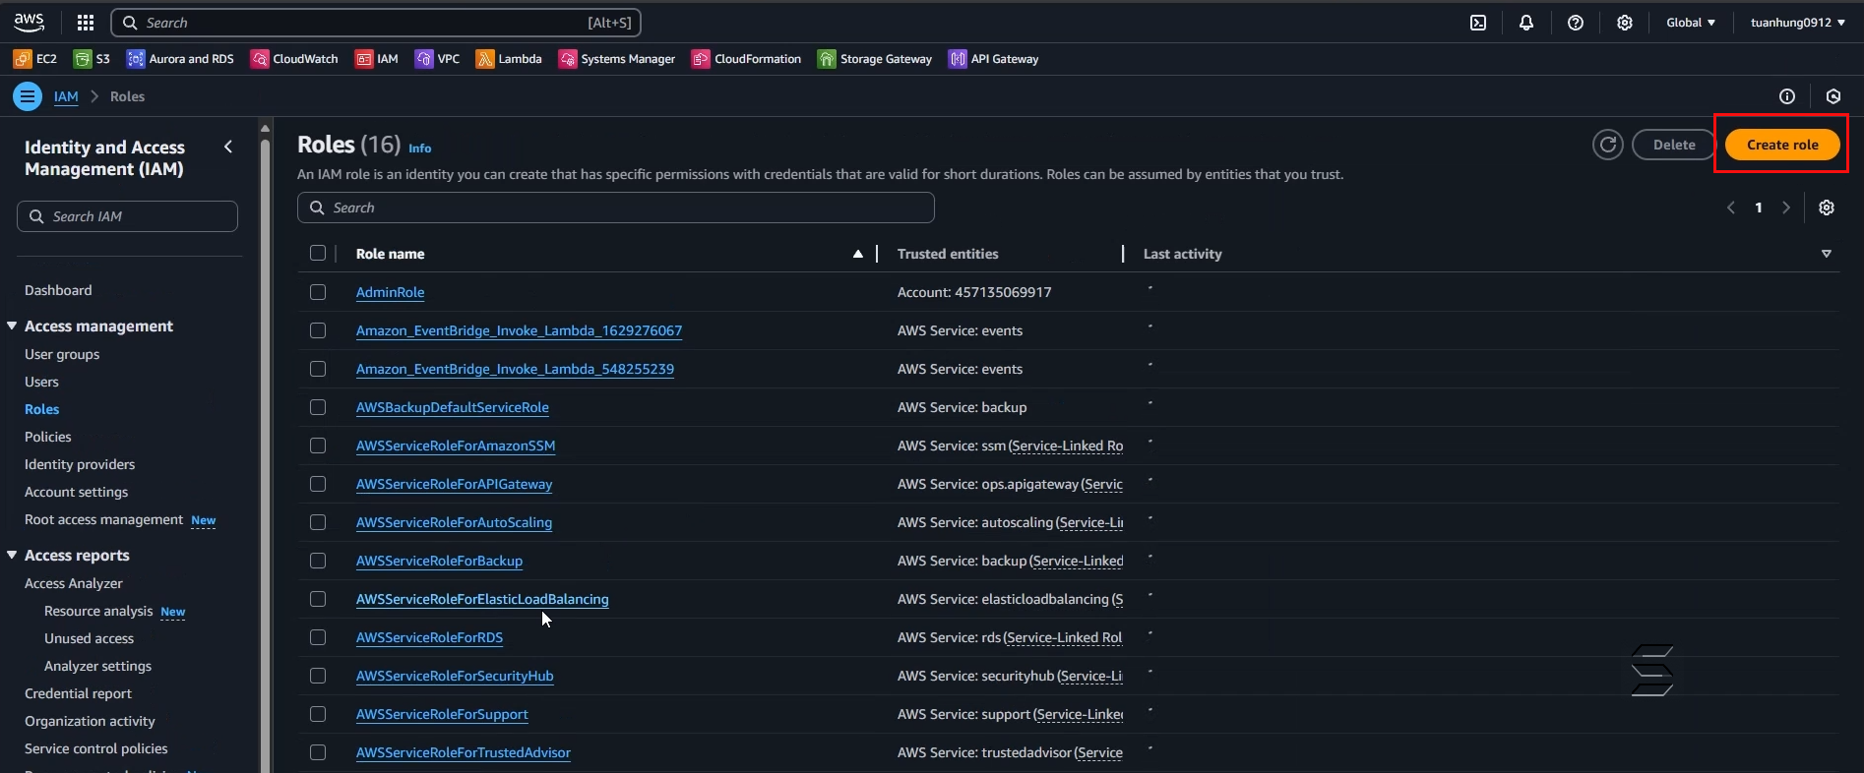
Task: Check the AWSServiceRoleForAutoScaling checkbox
Action: point(318,522)
